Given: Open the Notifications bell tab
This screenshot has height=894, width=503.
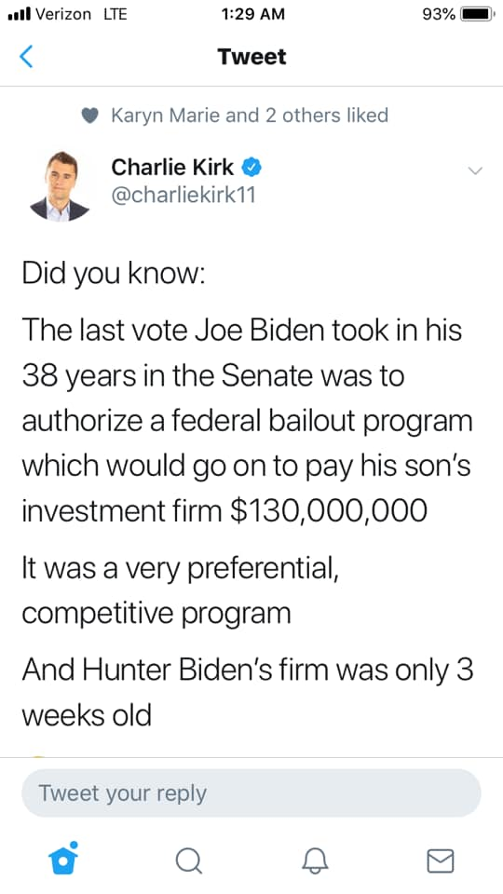Looking at the screenshot, I should pyautogui.click(x=315, y=860).
